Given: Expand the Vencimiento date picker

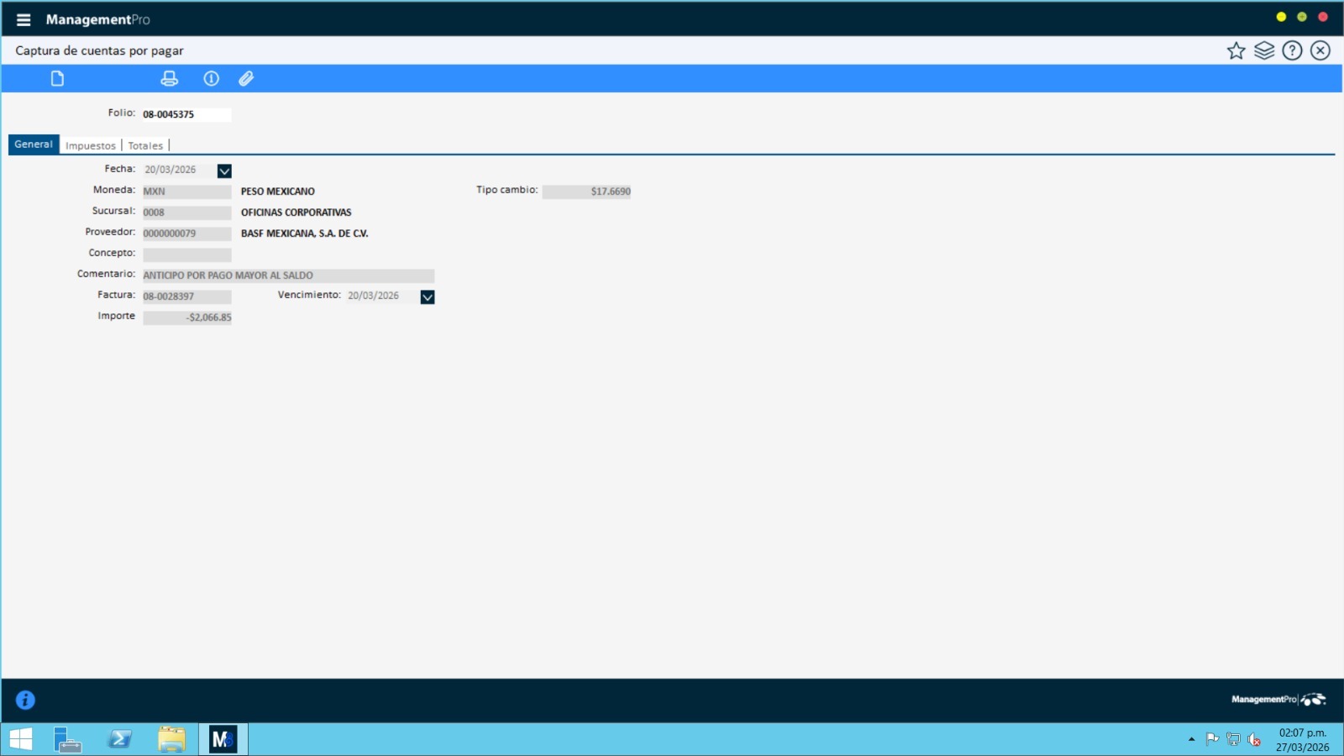Looking at the screenshot, I should pyautogui.click(x=428, y=297).
